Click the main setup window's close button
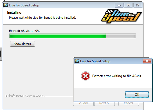The image size is (155, 112). click(x=138, y=5)
